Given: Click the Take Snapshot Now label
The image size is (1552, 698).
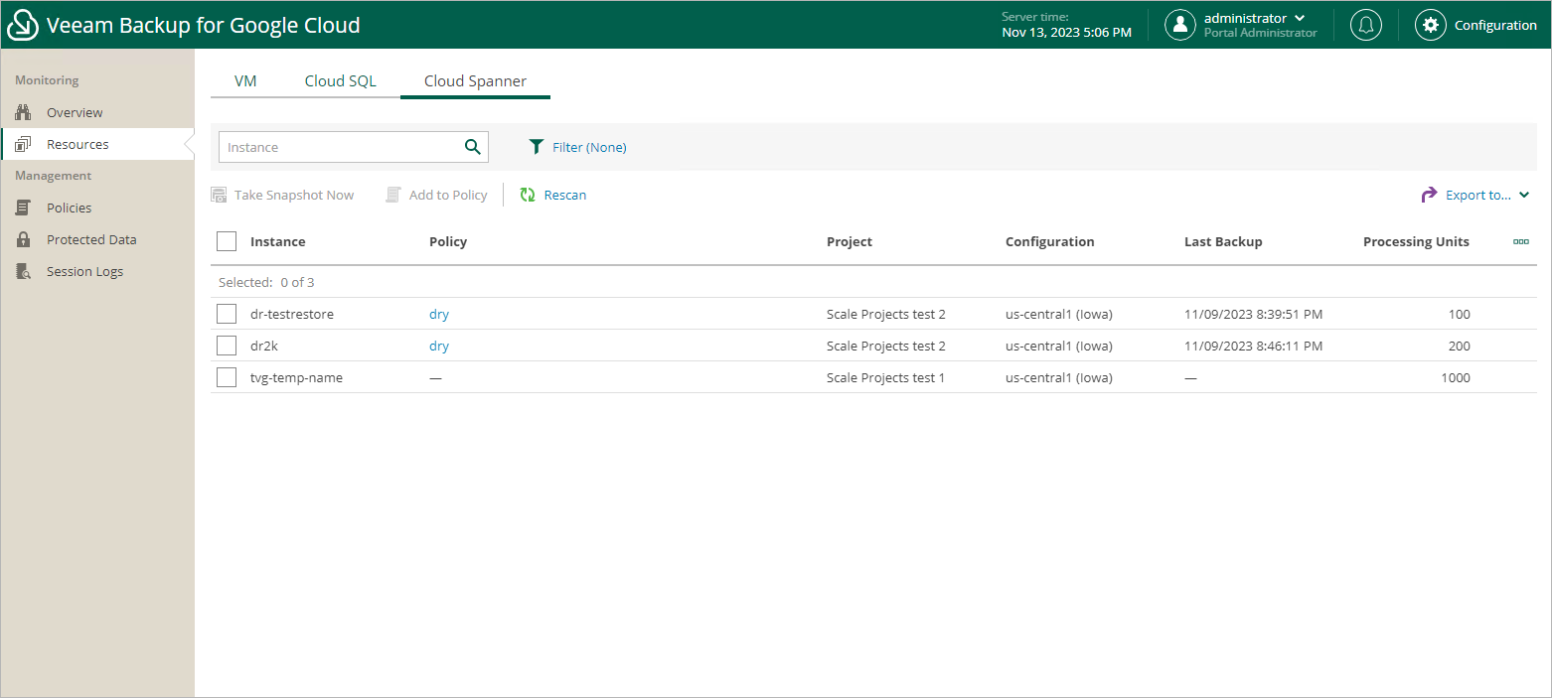Looking at the screenshot, I should 294,195.
